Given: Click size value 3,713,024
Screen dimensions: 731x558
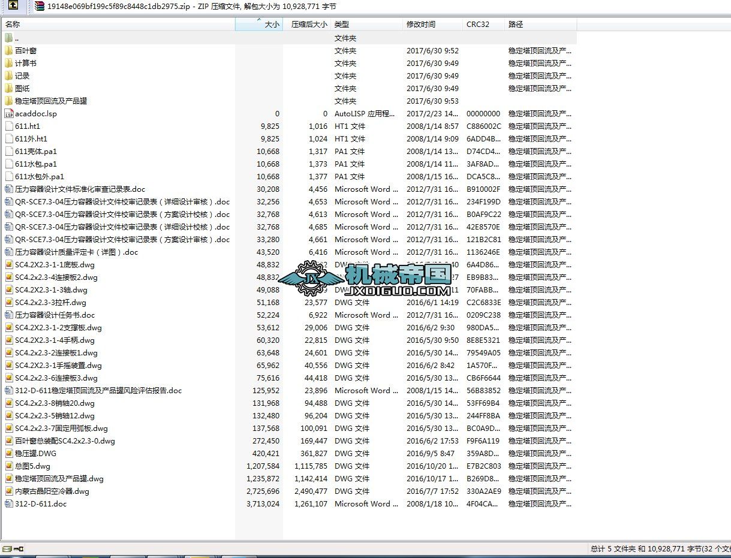Looking at the screenshot, I should (263, 503).
